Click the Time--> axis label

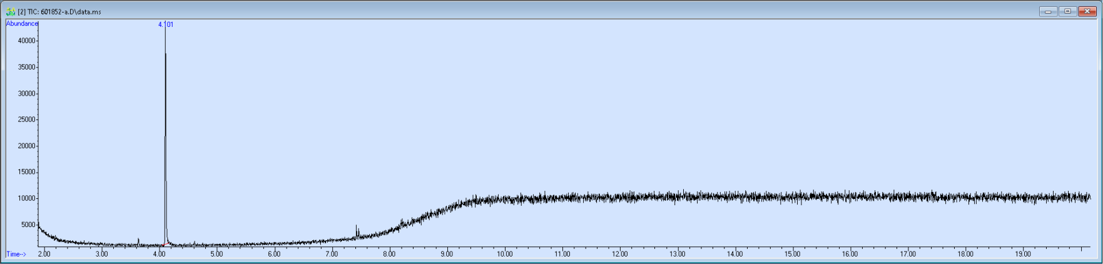(x=16, y=254)
